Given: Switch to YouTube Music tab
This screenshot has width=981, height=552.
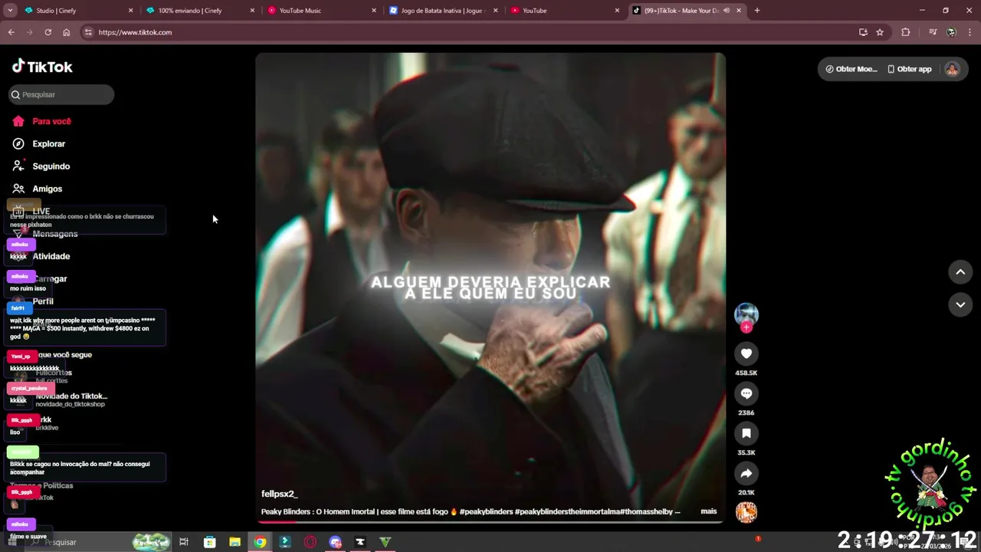Looking at the screenshot, I should 322,11.
